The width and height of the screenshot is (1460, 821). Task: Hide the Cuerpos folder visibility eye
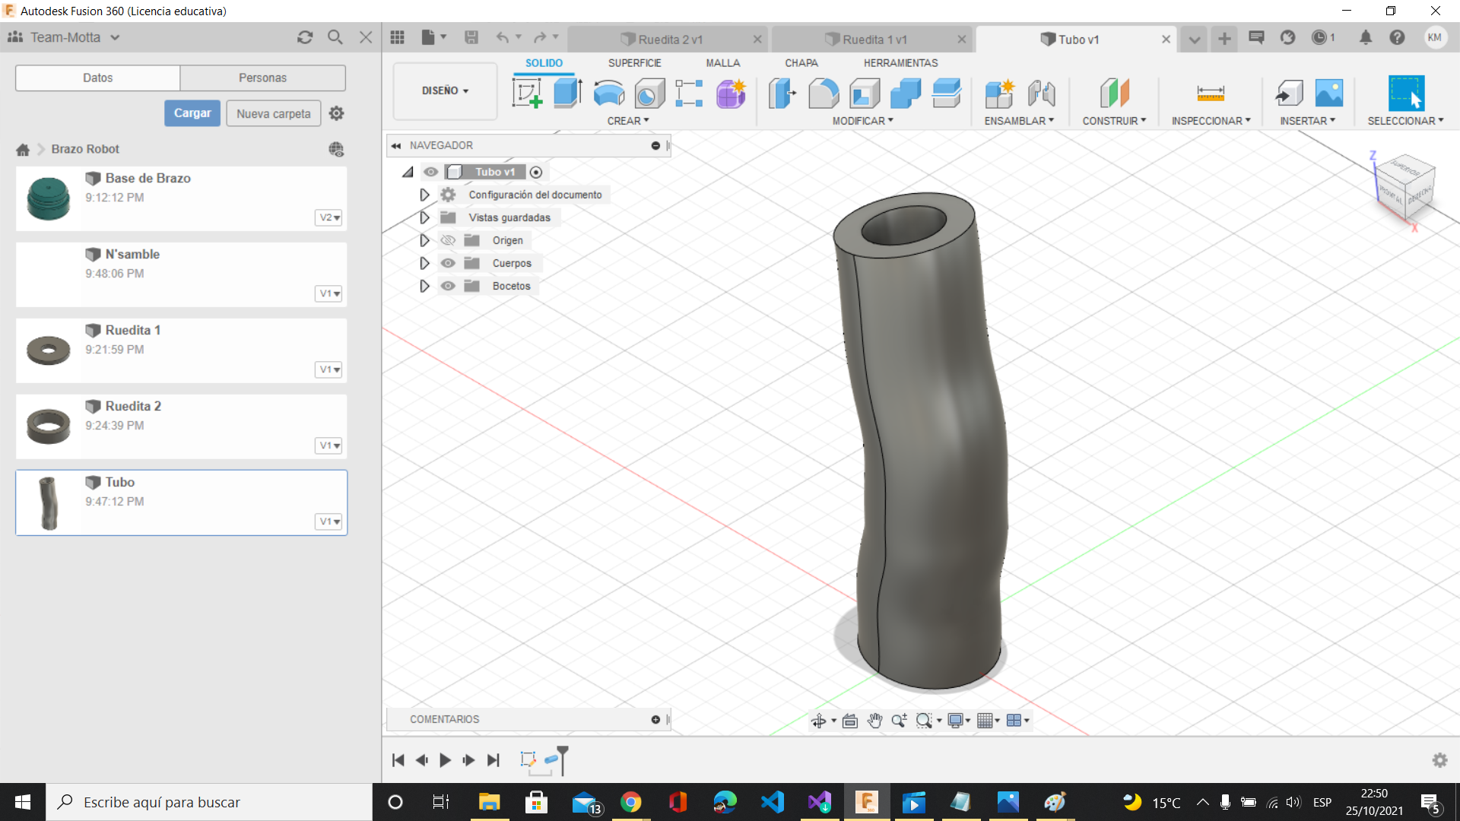coord(448,263)
